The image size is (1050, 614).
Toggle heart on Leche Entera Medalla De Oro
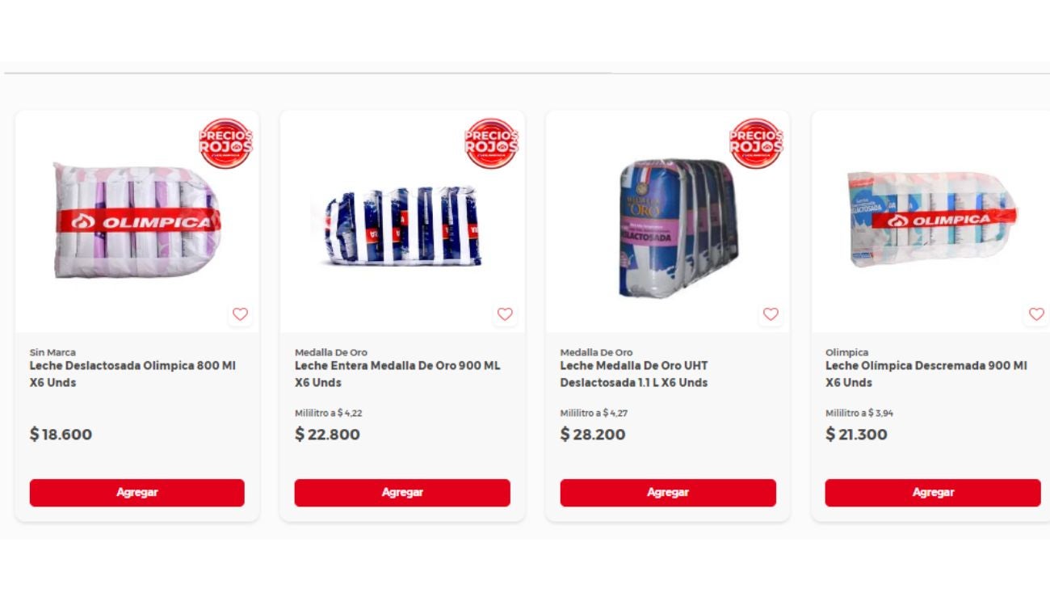click(x=505, y=314)
